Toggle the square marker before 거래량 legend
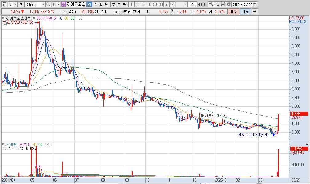The height and width of the screenshot is (184, 310). pyautogui.click(x=3, y=145)
